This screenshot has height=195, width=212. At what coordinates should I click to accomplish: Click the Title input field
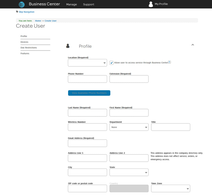(x=171, y=127)
